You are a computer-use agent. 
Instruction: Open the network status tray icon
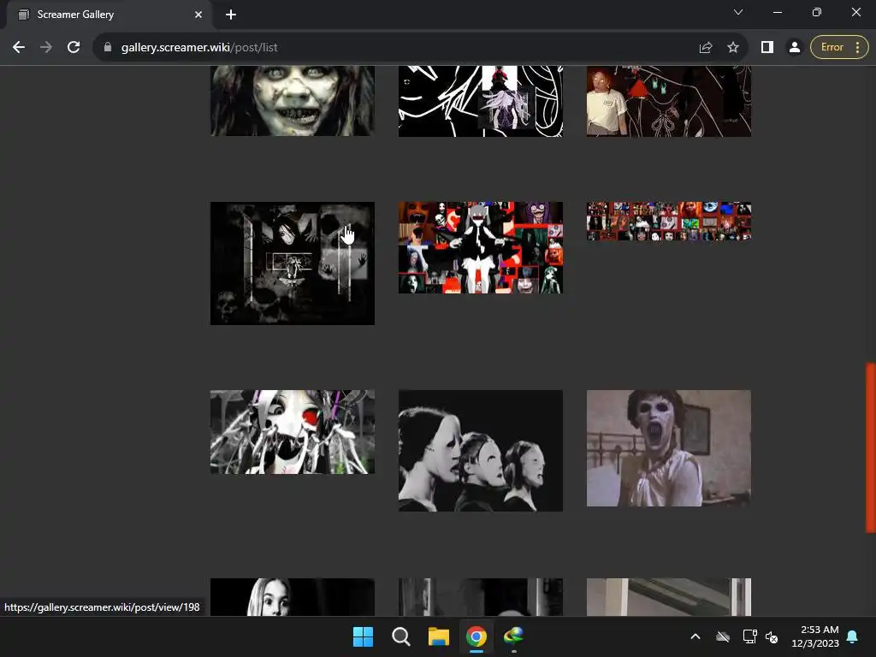coord(749,636)
